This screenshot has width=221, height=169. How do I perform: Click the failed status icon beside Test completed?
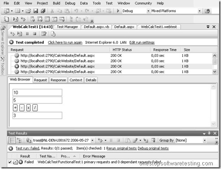11,42
